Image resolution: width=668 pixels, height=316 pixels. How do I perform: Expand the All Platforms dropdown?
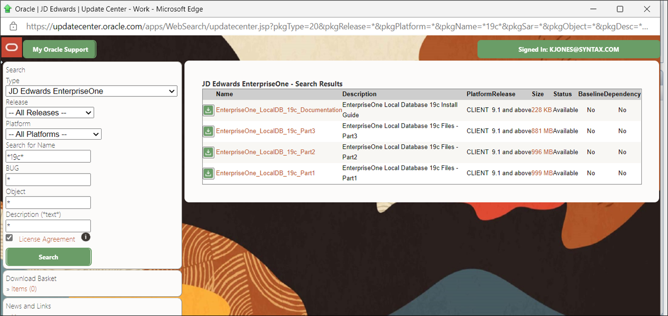tap(54, 134)
